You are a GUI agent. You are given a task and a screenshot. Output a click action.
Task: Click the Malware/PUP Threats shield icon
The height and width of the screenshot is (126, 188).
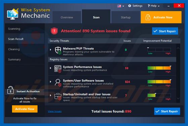click(x=58, y=50)
